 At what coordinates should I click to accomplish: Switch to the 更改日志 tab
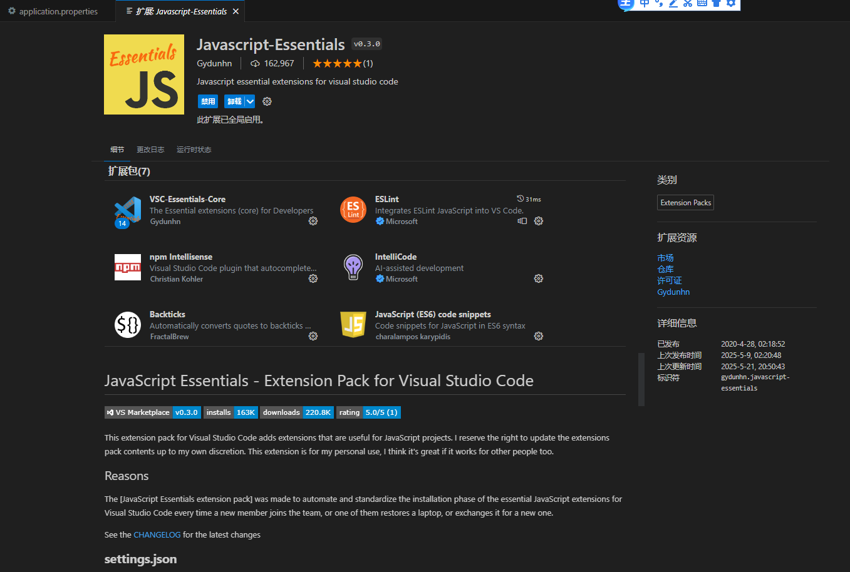tap(150, 150)
